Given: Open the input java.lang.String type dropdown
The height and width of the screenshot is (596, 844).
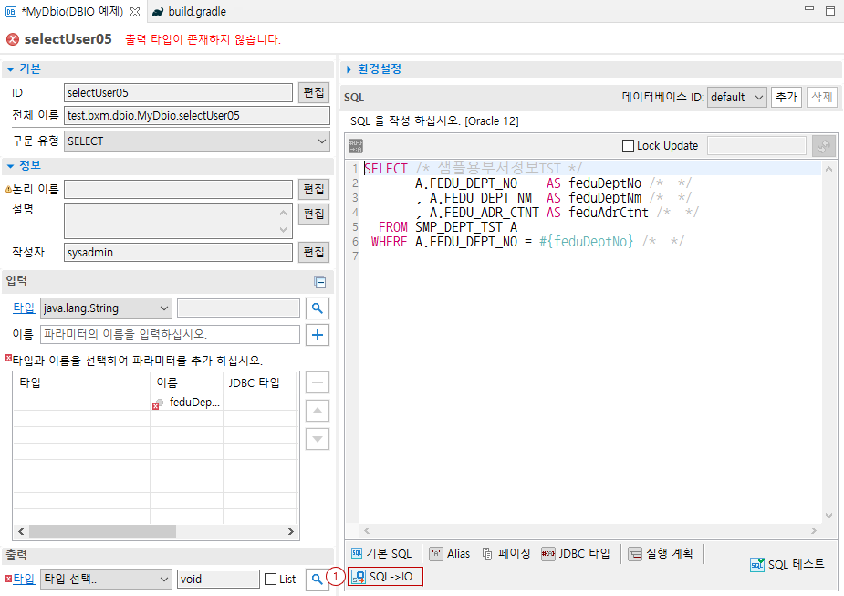Looking at the screenshot, I should coord(106,308).
